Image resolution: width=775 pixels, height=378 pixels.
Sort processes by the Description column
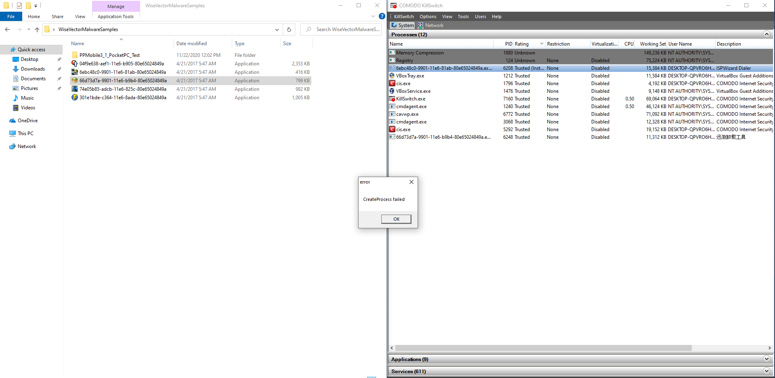pos(744,44)
